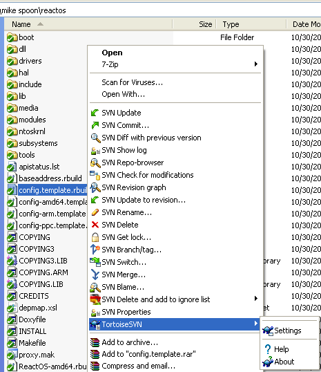
Task: Click the SVN Properties icon
Action: (95, 313)
